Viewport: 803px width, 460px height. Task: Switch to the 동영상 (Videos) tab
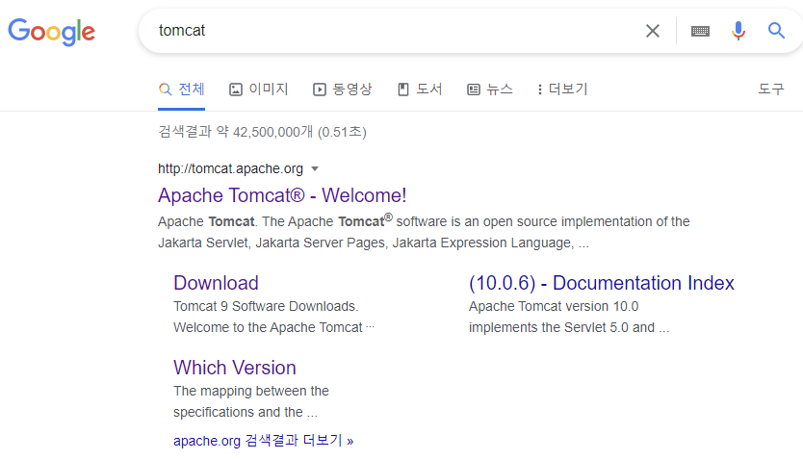pos(342,89)
